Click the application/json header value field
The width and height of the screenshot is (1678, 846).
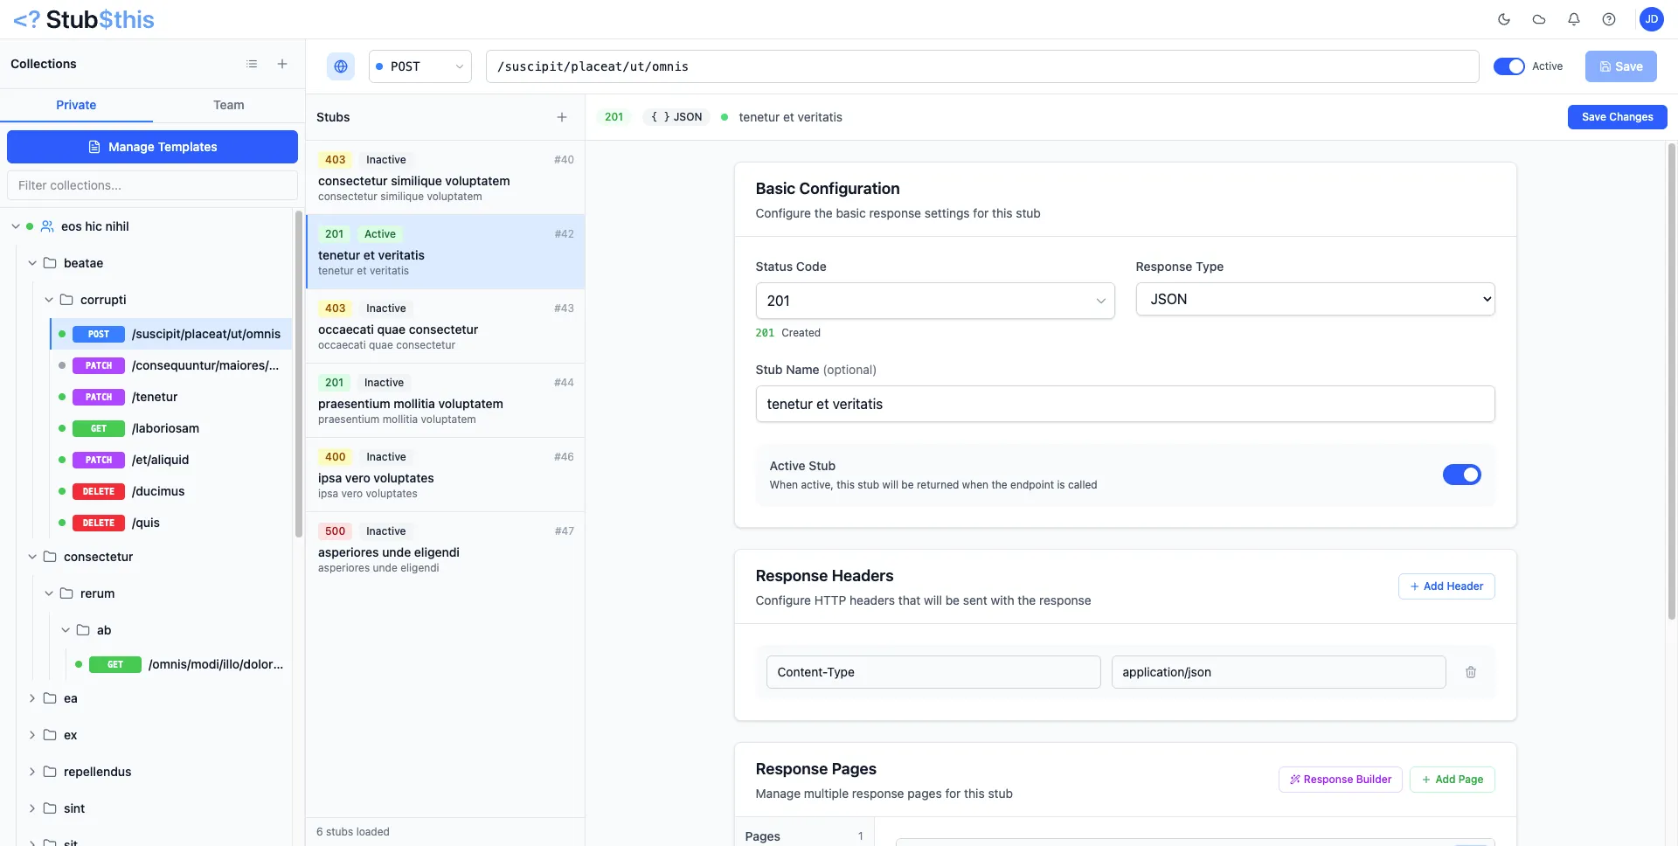[1279, 672]
